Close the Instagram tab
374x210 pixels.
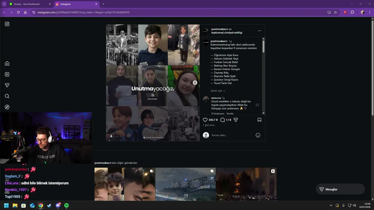pos(96,4)
